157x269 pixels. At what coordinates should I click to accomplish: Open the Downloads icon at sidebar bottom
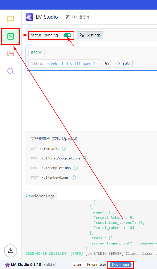click(11, 251)
